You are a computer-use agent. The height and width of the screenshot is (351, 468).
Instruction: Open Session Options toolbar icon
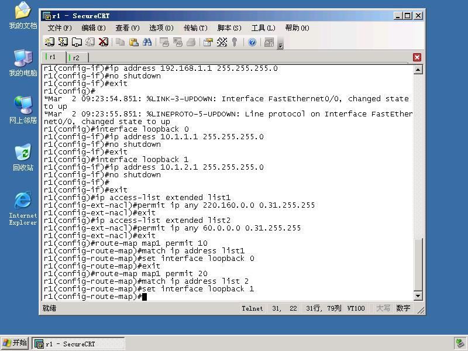(208, 42)
